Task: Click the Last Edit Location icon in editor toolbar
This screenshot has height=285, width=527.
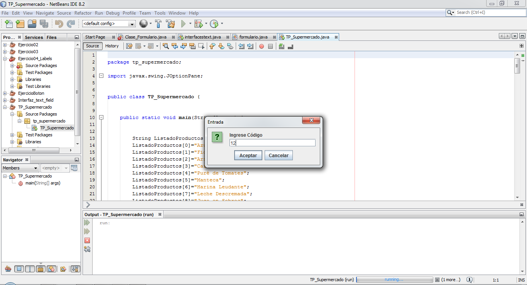Action: [128, 46]
